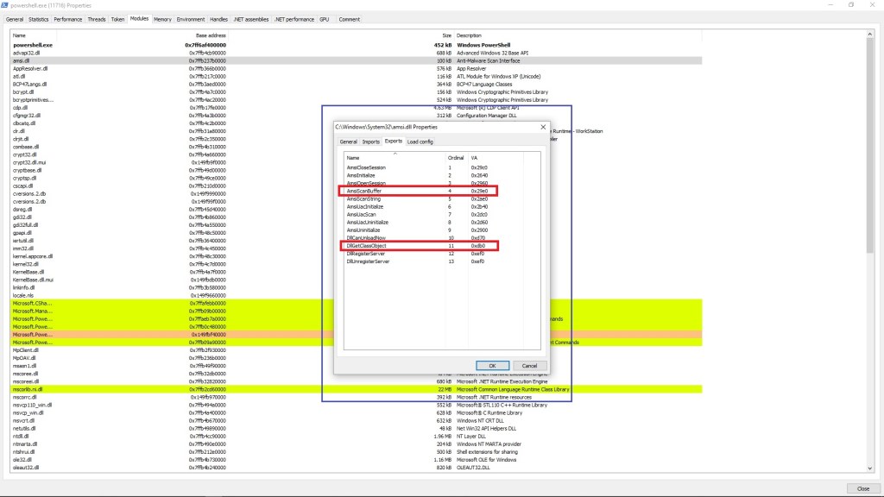Open the Imports tab in amsi.dll dialog
This screenshot has width=884, height=497.
371,142
